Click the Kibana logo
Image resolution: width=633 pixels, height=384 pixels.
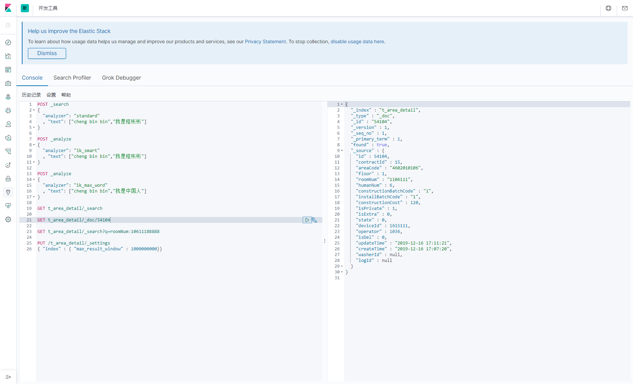(x=8, y=8)
